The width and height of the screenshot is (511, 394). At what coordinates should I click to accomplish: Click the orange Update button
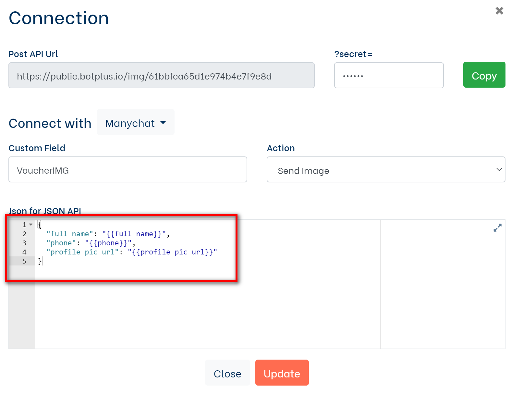(x=282, y=373)
